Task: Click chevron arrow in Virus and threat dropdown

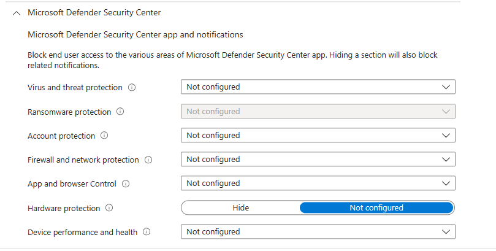Action: coord(446,87)
